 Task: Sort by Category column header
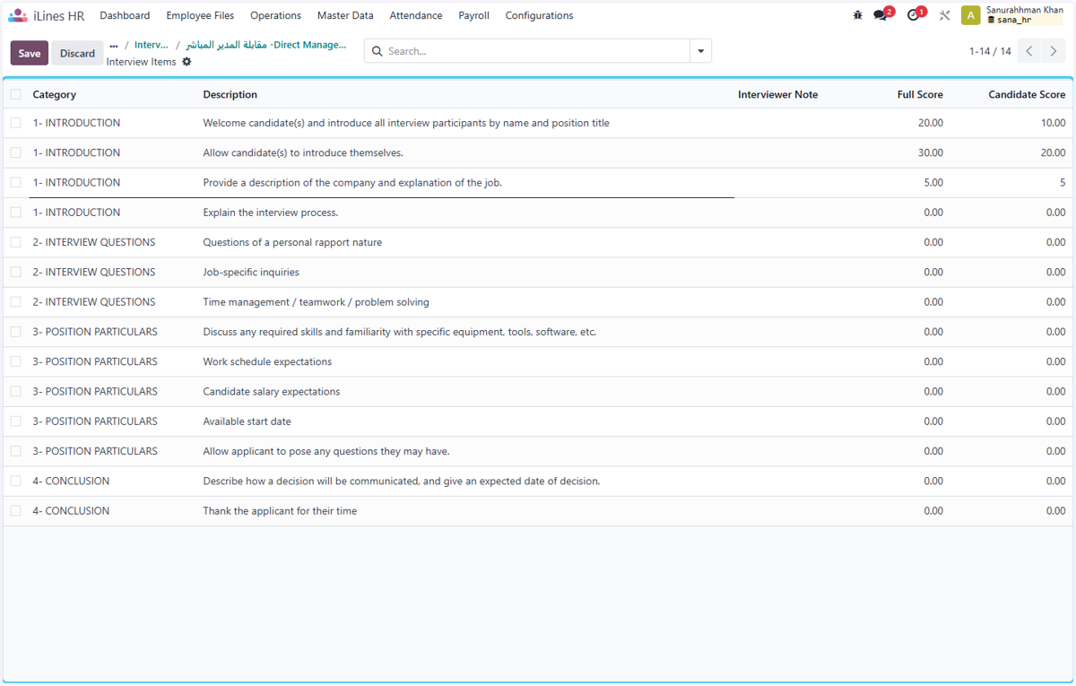(55, 94)
